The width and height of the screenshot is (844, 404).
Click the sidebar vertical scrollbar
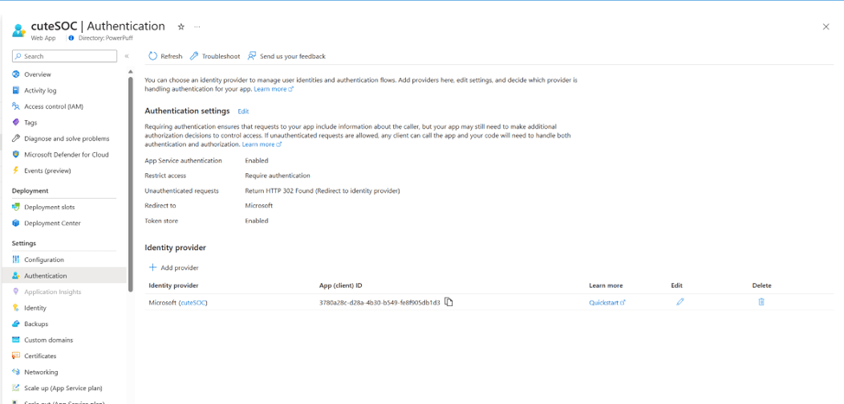point(131,173)
